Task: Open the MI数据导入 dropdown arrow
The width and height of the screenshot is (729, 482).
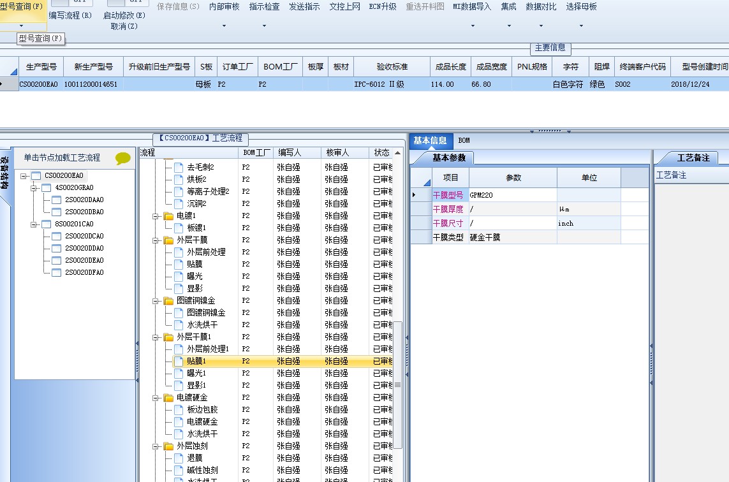Action: point(473,26)
